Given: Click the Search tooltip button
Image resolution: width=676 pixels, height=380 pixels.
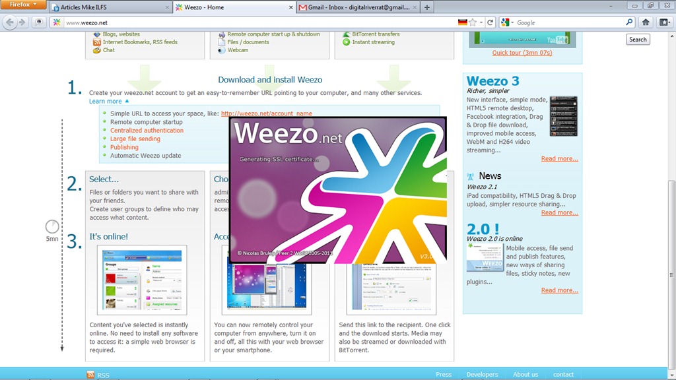Looking at the screenshot, I should [638, 39].
